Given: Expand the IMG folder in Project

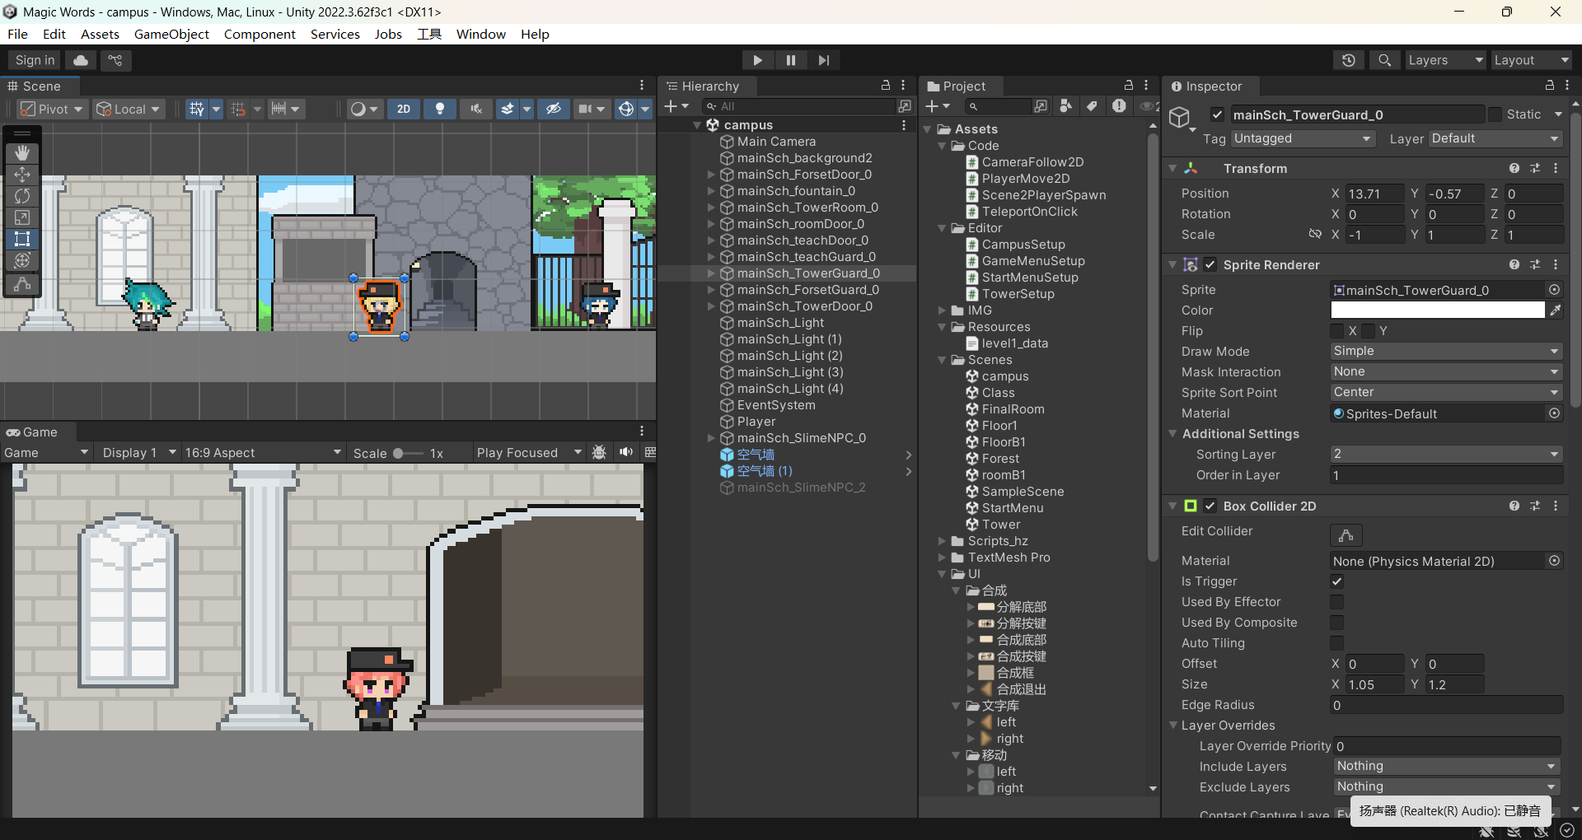Looking at the screenshot, I should pos(943,310).
